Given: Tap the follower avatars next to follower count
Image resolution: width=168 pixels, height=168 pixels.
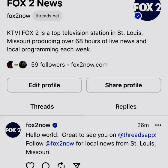Looking at the screenshot, I should (17, 64).
